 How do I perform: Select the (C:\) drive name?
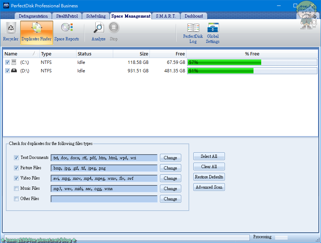tap(24, 62)
